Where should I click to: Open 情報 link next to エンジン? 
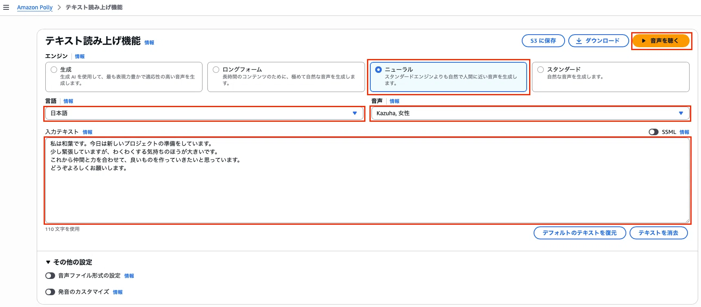pyautogui.click(x=80, y=57)
